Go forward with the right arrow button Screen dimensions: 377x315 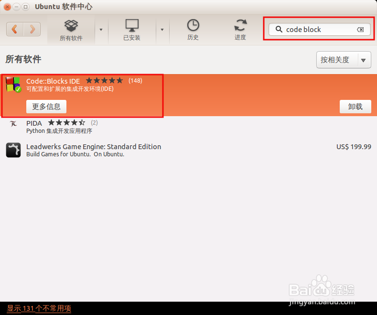tap(32, 29)
